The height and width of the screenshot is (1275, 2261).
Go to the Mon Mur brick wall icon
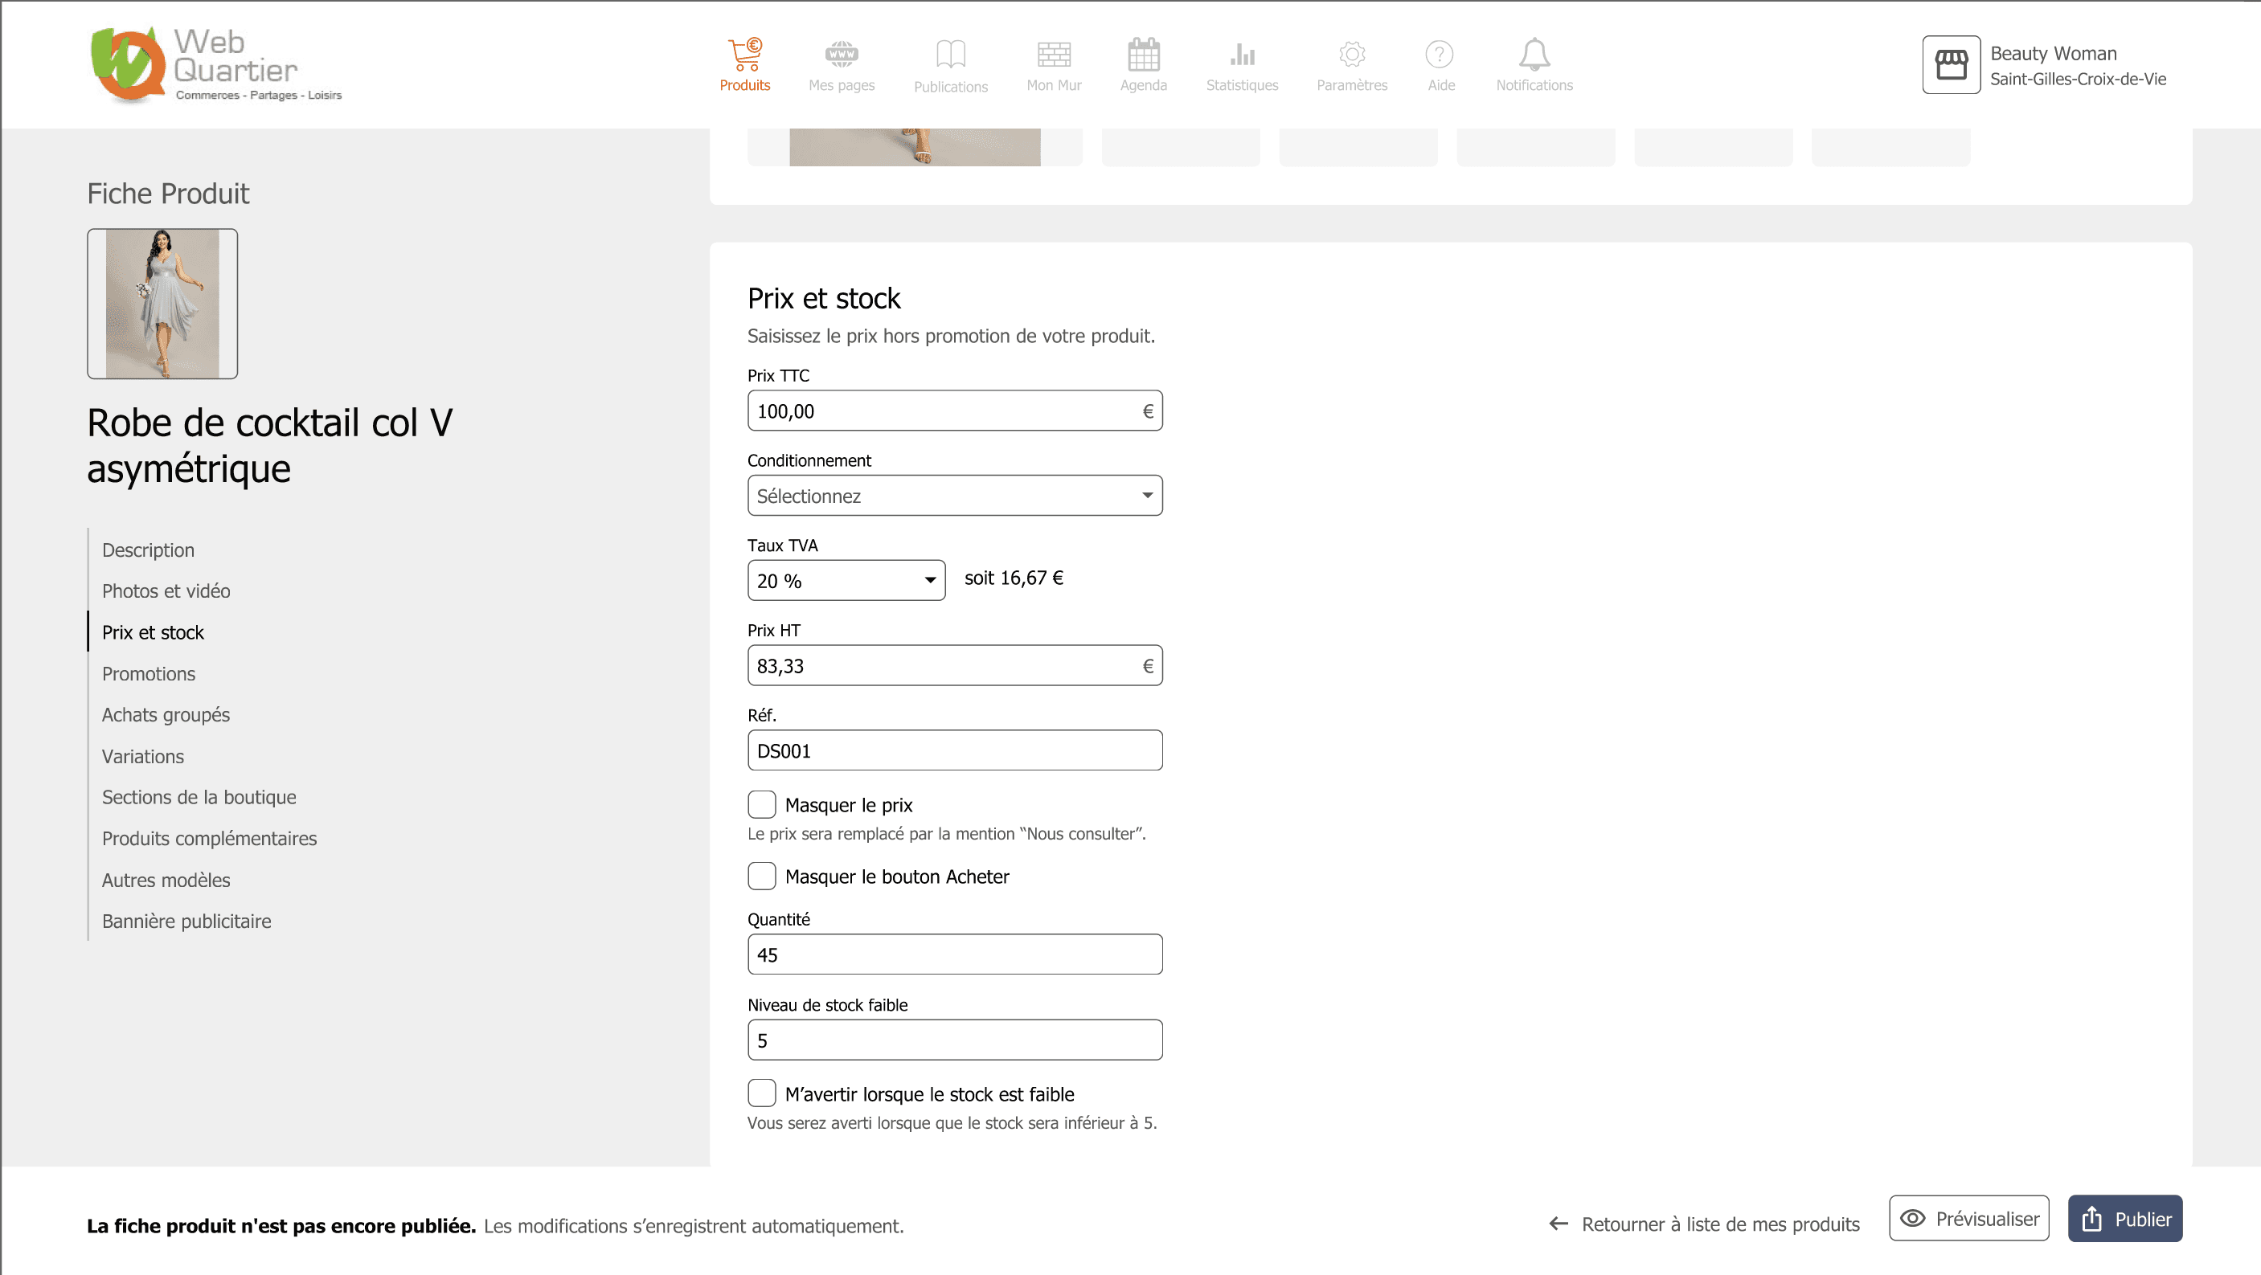tap(1053, 55)
